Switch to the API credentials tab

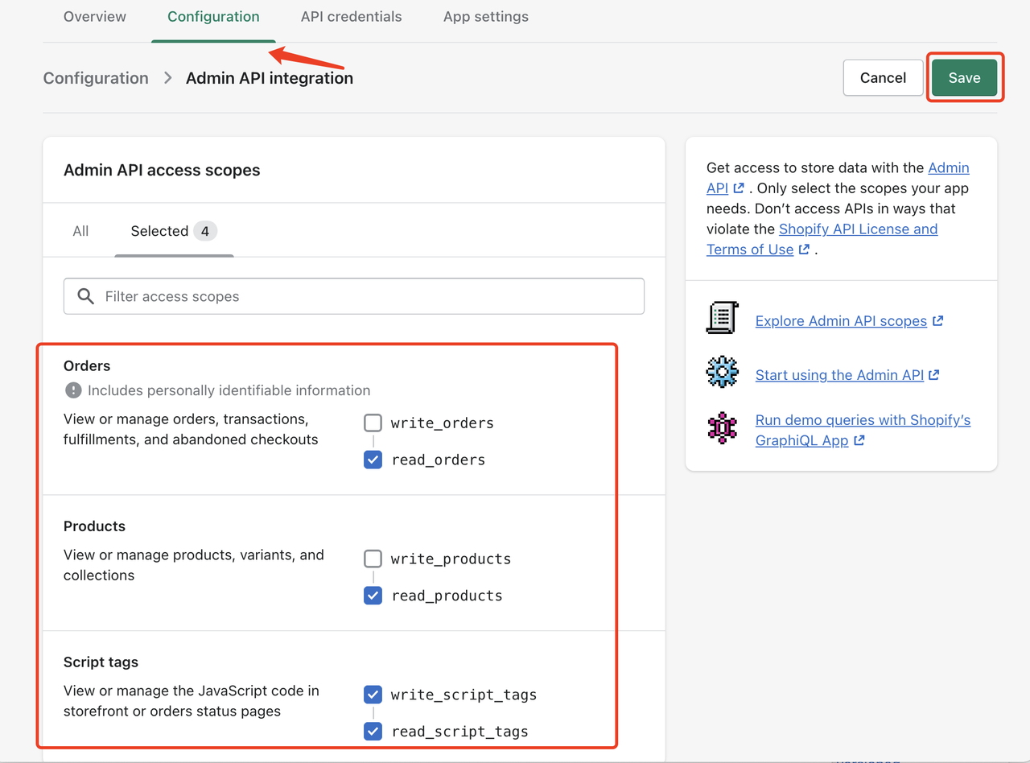(x=351, y=16)
